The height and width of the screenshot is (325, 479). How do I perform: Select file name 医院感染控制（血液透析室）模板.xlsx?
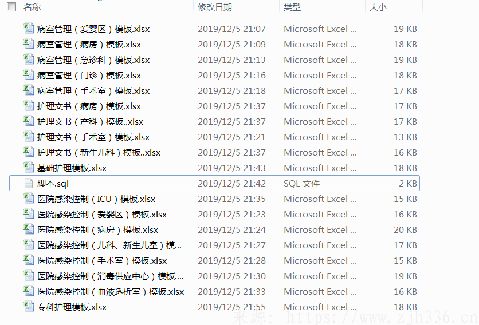111,292
